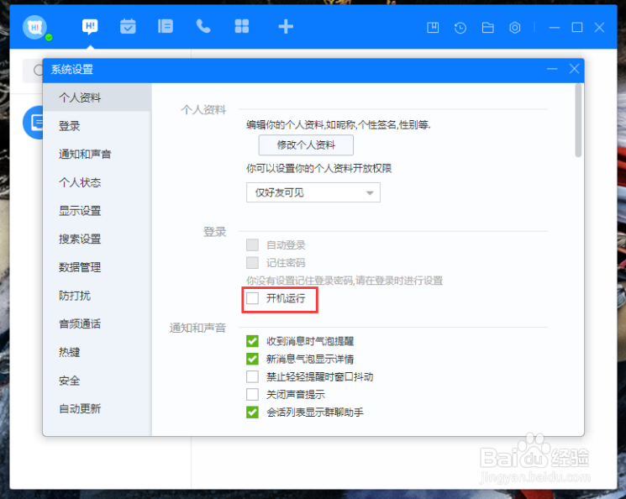Open the phone call icon

203,26
